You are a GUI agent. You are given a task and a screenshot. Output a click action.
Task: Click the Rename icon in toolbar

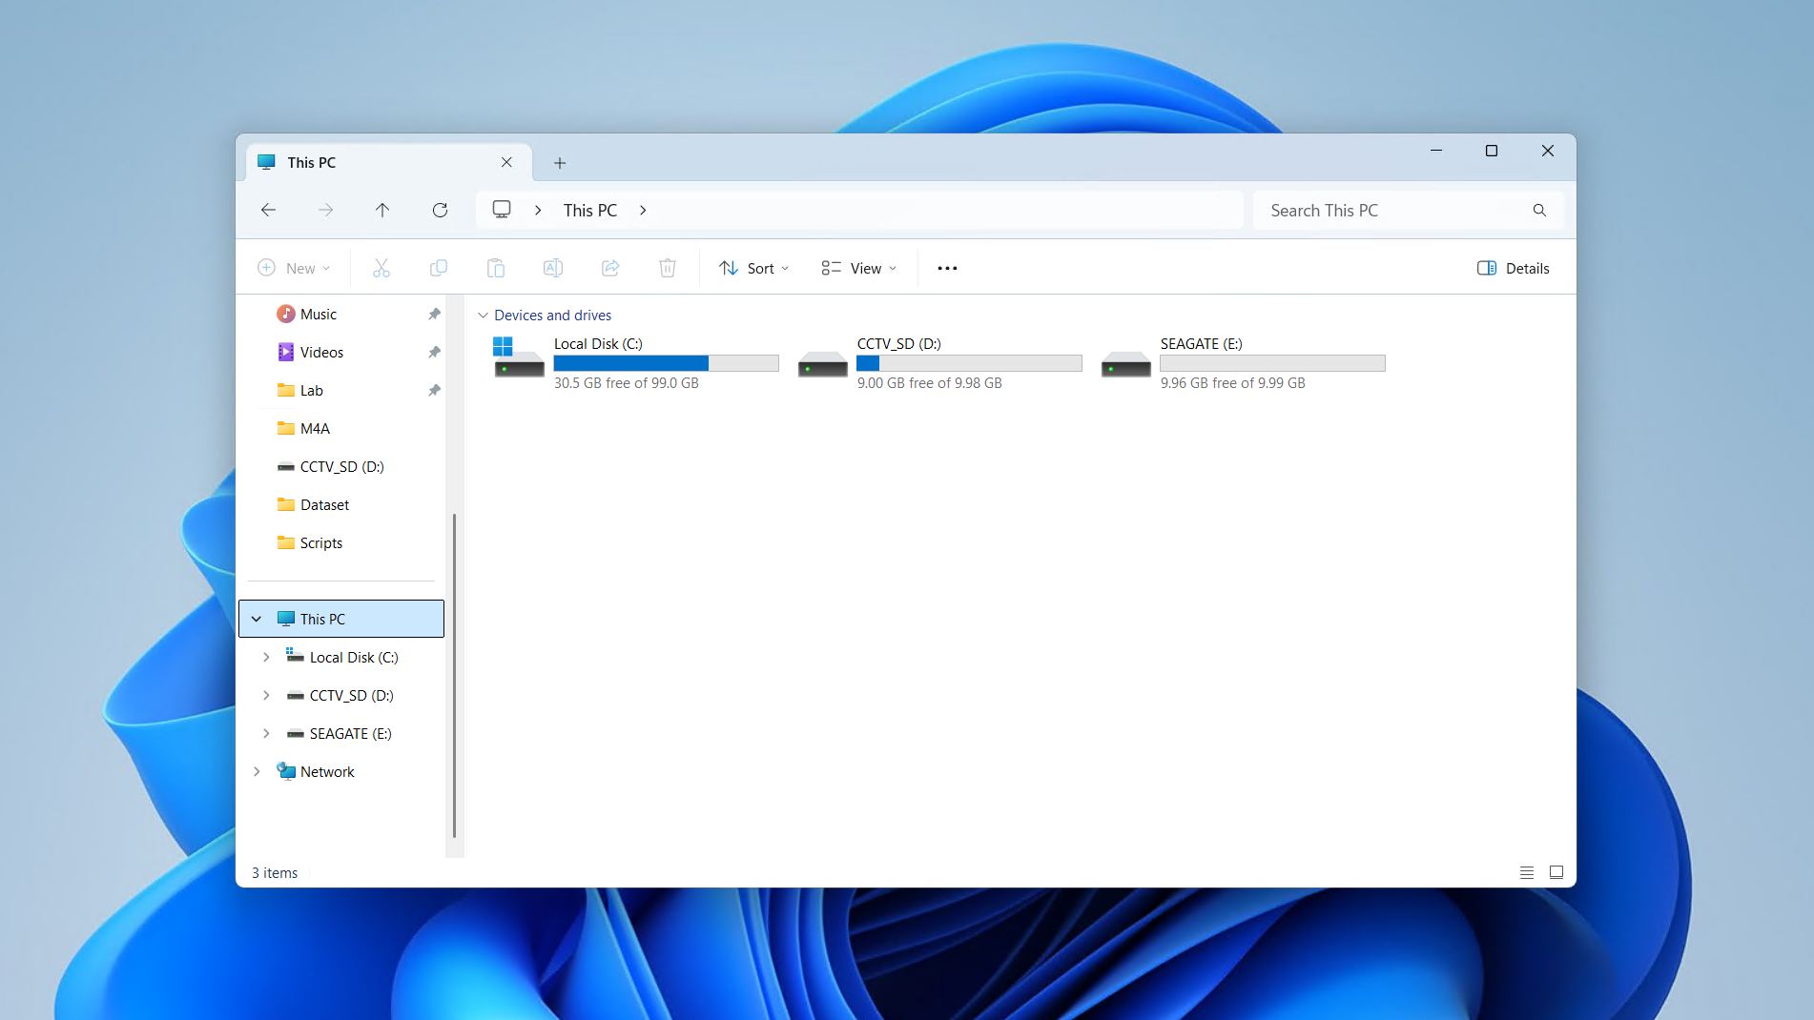pyautogui.click(x=553, y=268)
